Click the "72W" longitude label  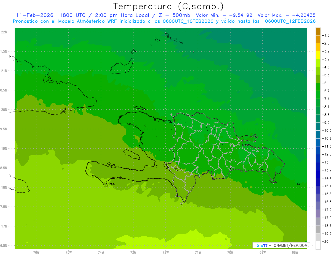click(x=165, y=252)
